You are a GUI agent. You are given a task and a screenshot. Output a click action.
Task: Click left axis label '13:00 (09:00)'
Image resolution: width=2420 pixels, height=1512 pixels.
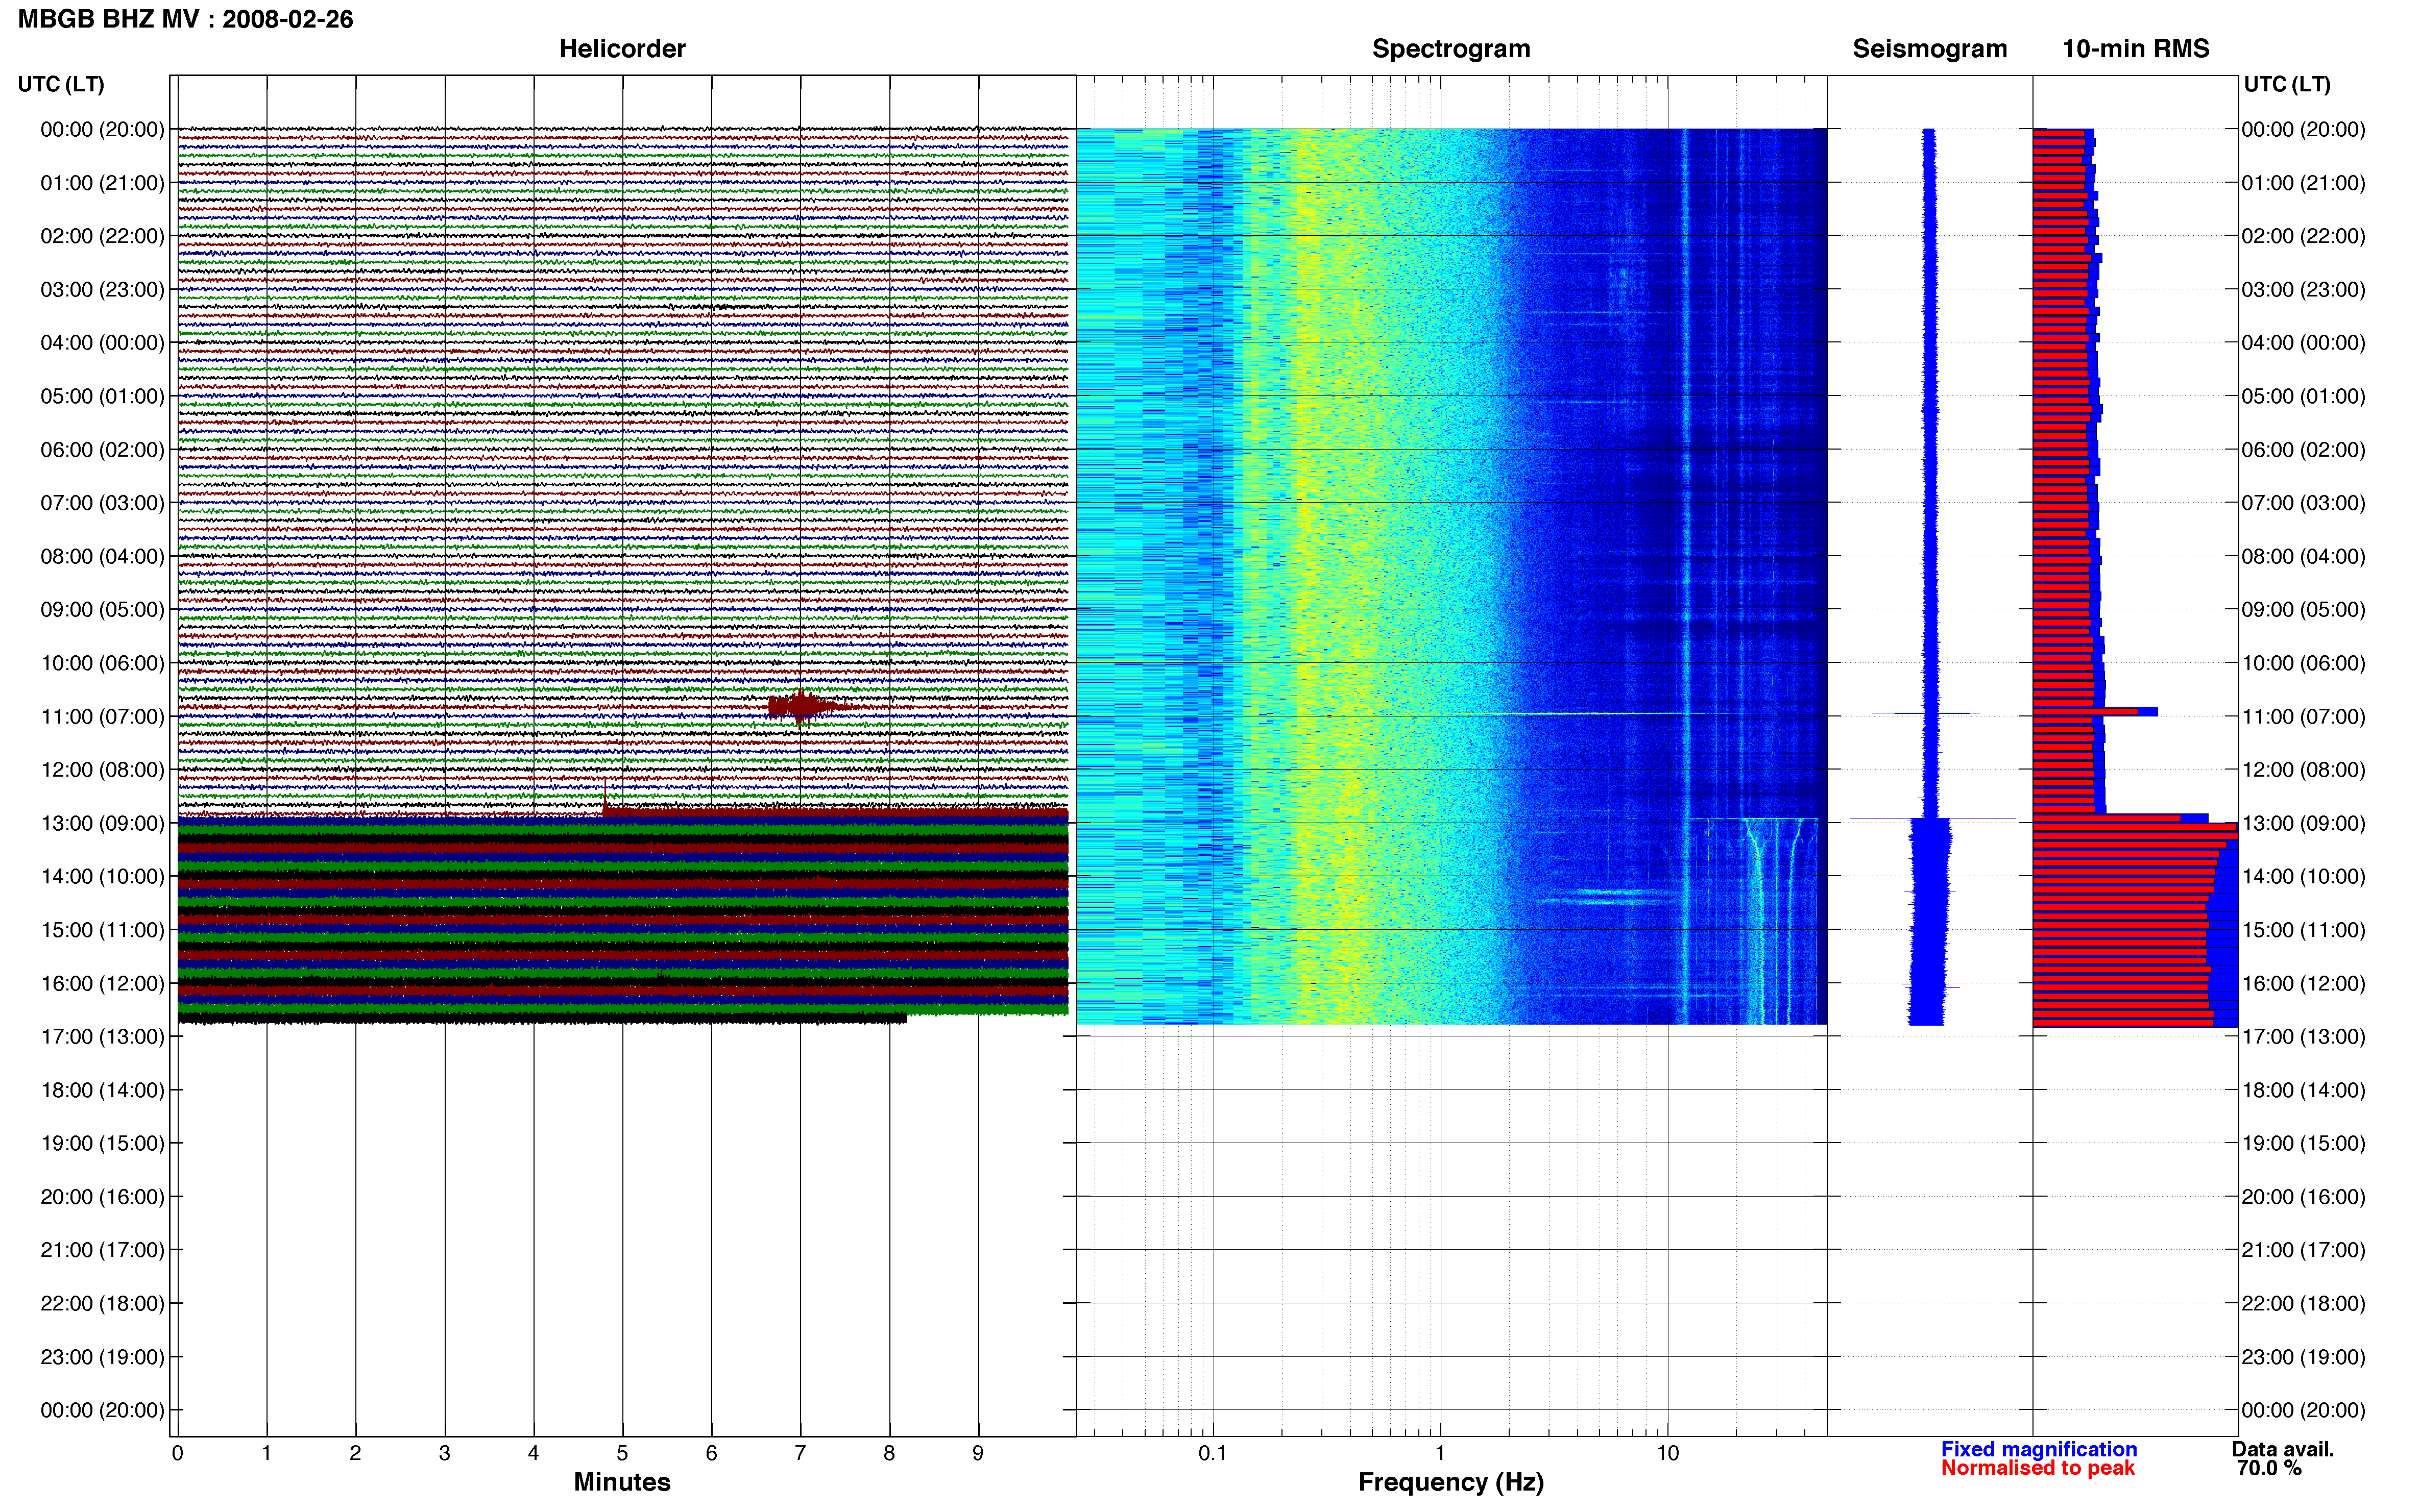tap(102, 823)
